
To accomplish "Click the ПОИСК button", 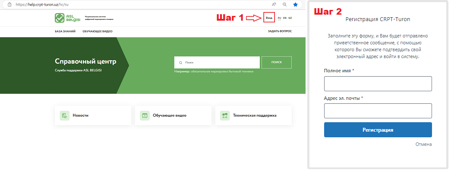I will [x=276, y=62].
